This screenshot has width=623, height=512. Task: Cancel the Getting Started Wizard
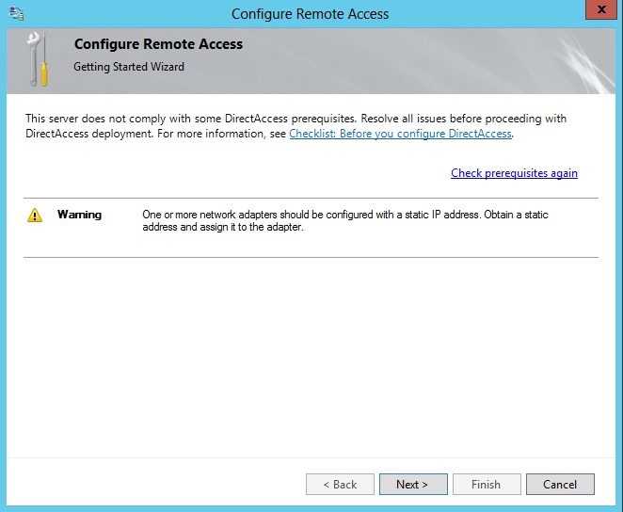[559, 484]
